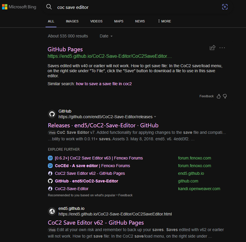Screen dimensions: 246x242
Task: Click the GitHub favicon beside the Releases result
Action: pos(52,114)
